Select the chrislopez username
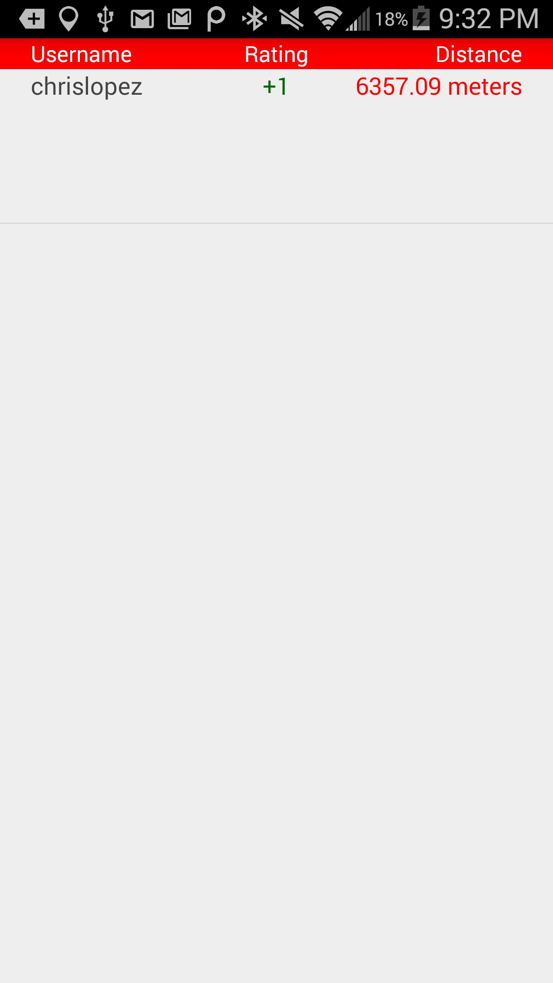 coord(87,87)
